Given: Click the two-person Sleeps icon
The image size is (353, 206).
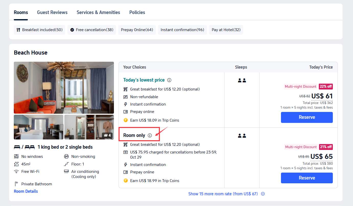Looking at the screenshot, I should 242,80.
